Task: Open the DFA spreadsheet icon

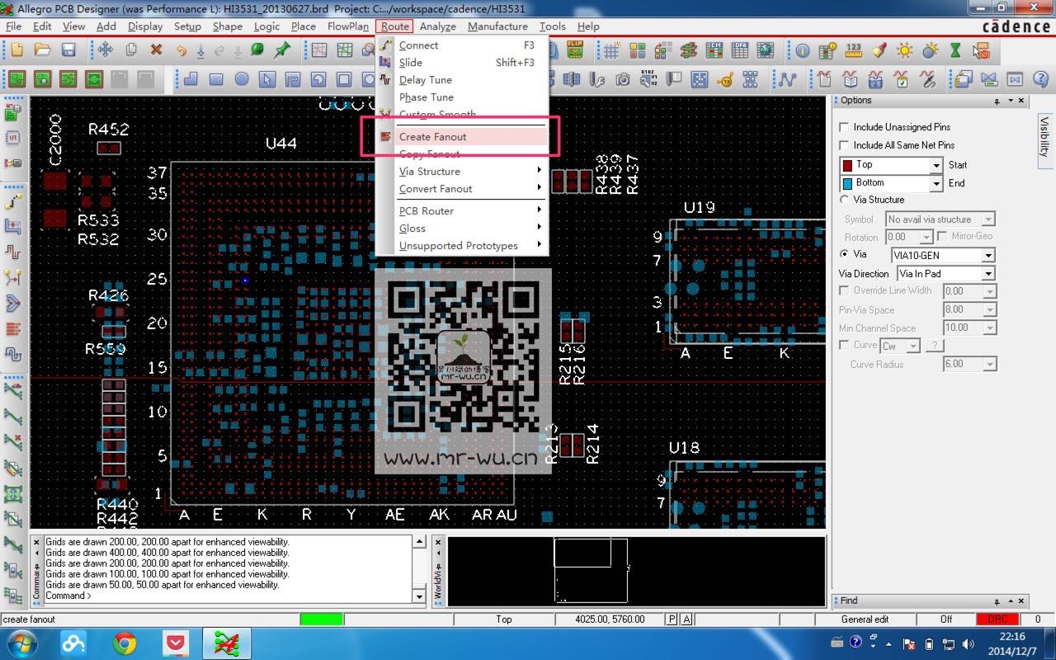Action: click(740, 50)
